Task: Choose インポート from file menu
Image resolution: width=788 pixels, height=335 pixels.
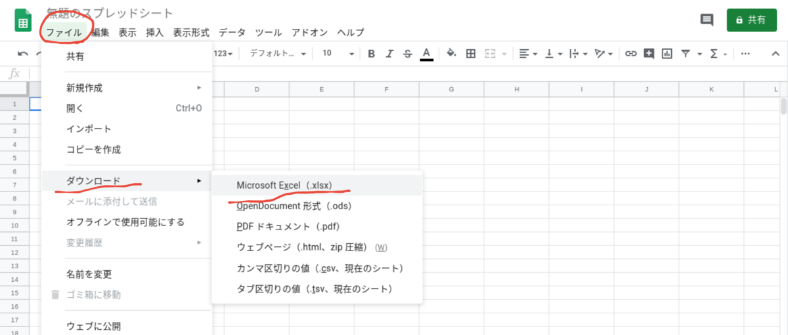Action: (x=127, y=129)
